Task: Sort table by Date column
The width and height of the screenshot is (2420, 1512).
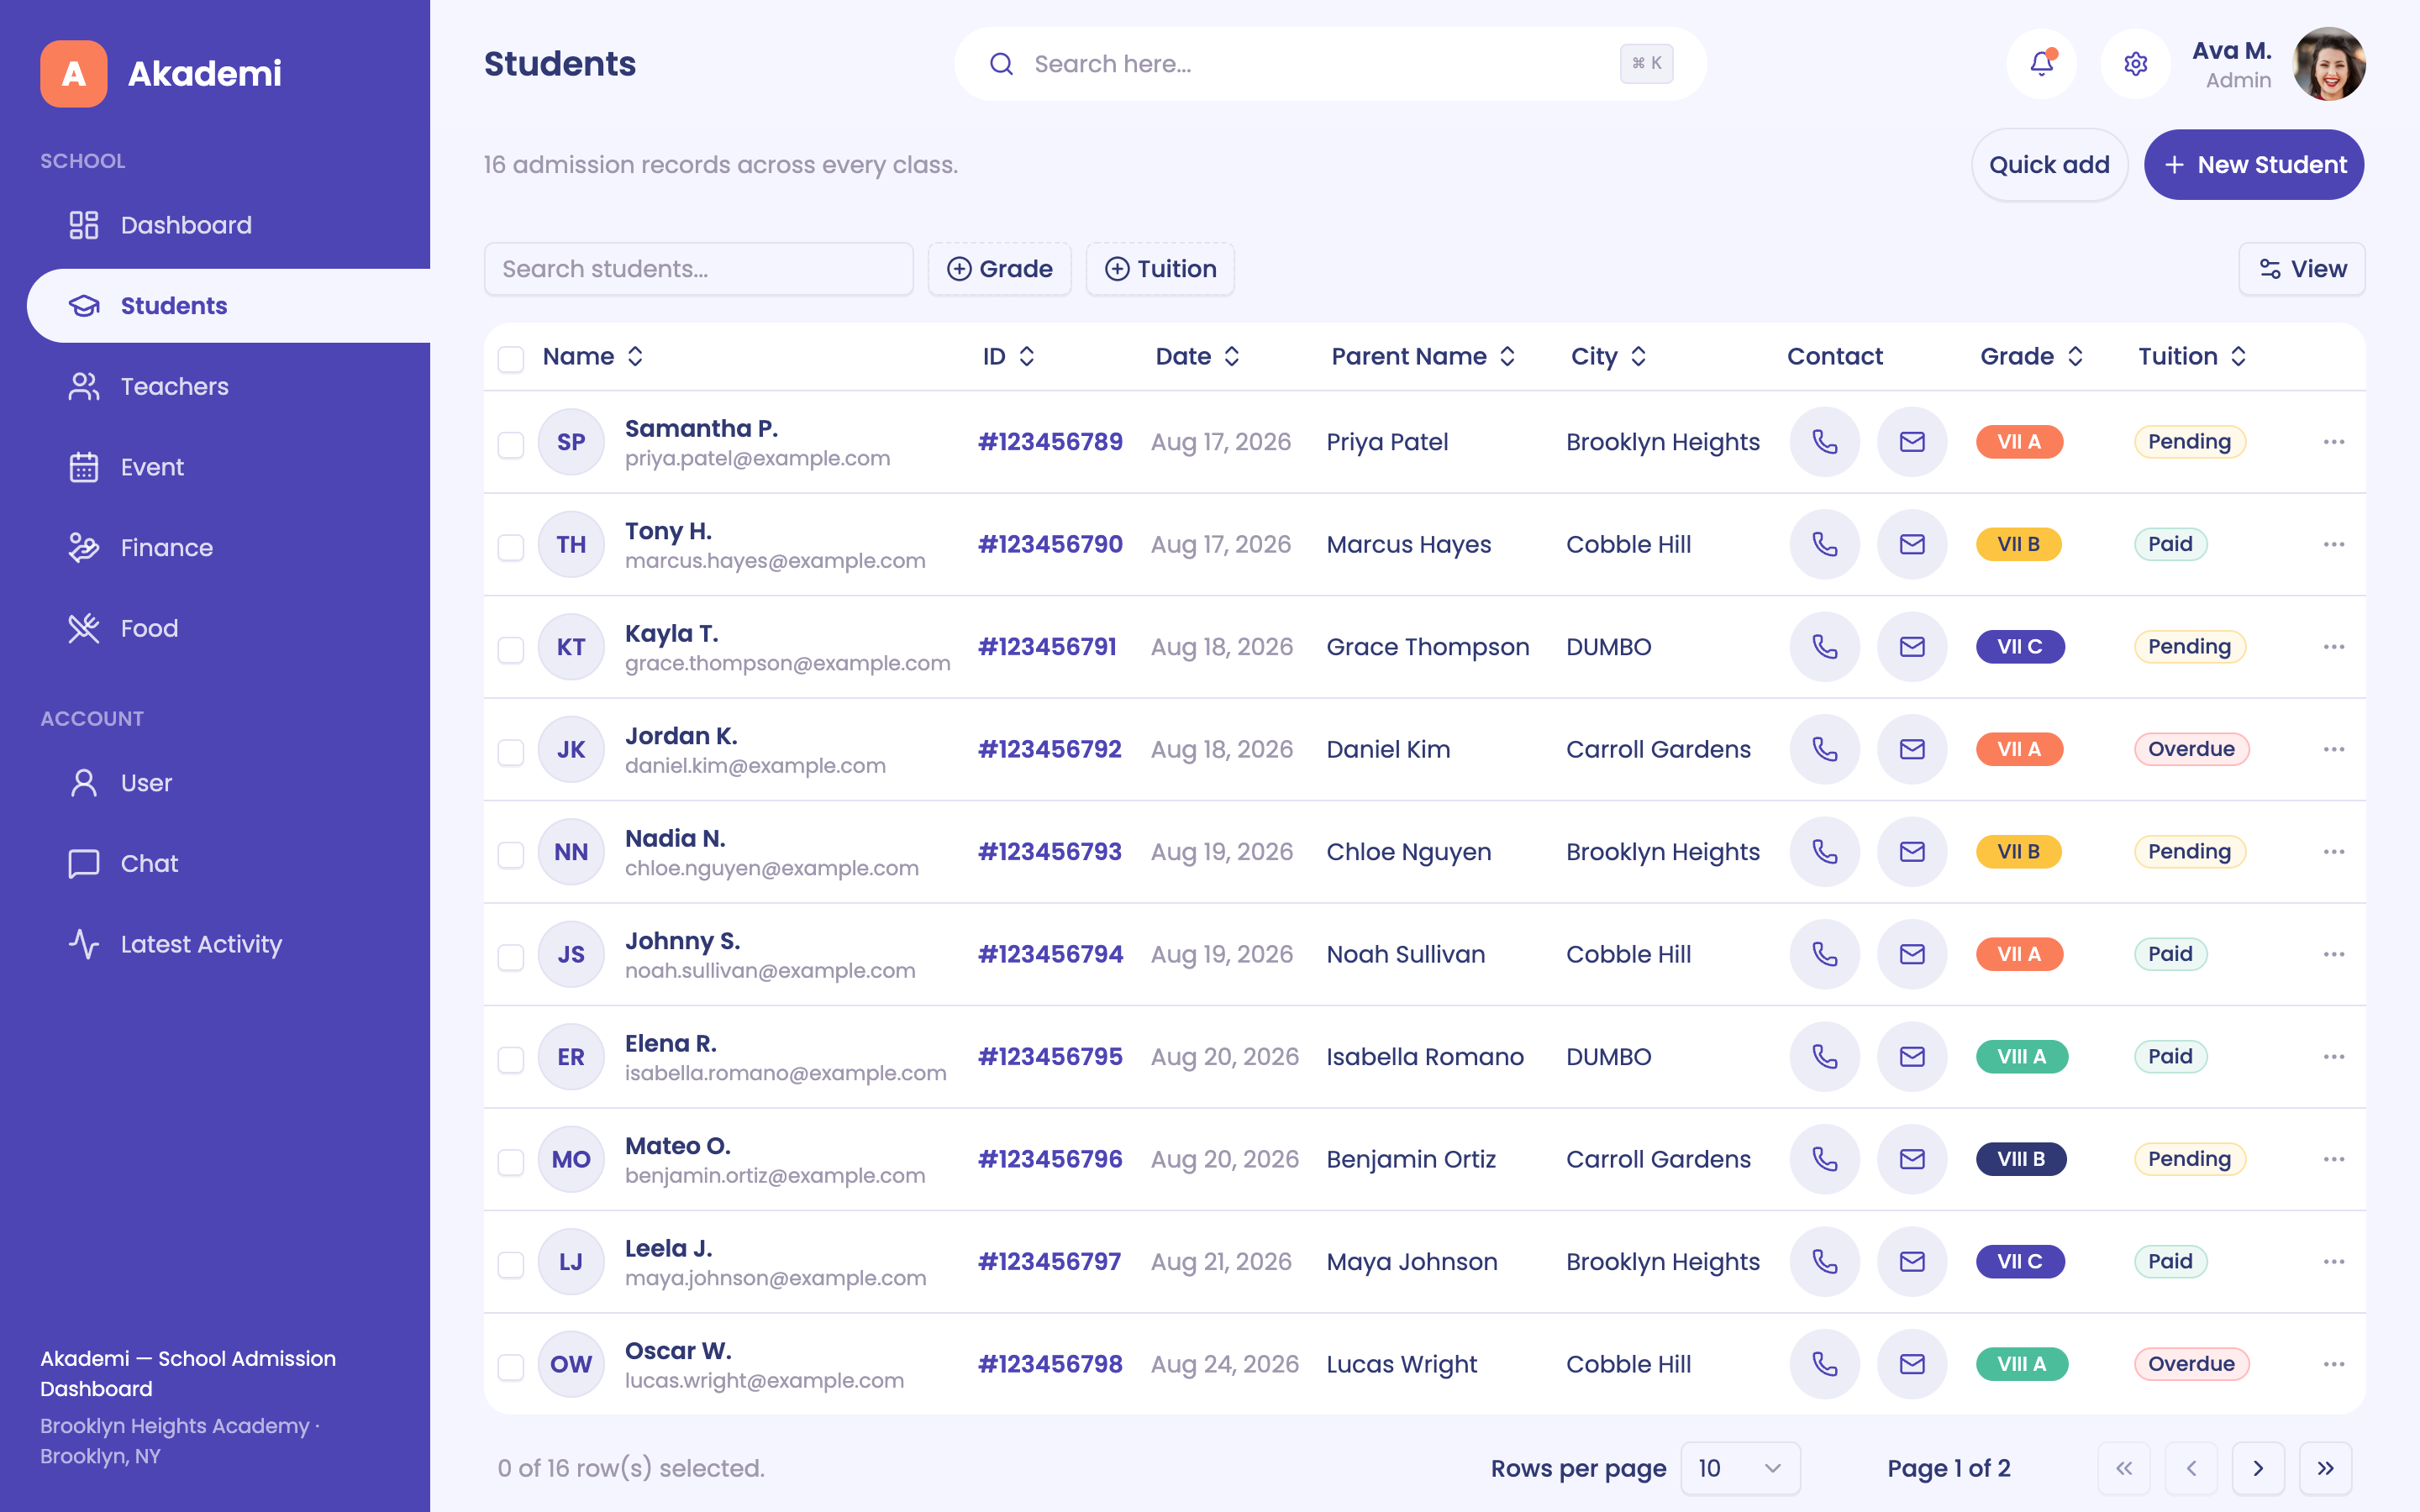Action: click(x=1198, y=356)
